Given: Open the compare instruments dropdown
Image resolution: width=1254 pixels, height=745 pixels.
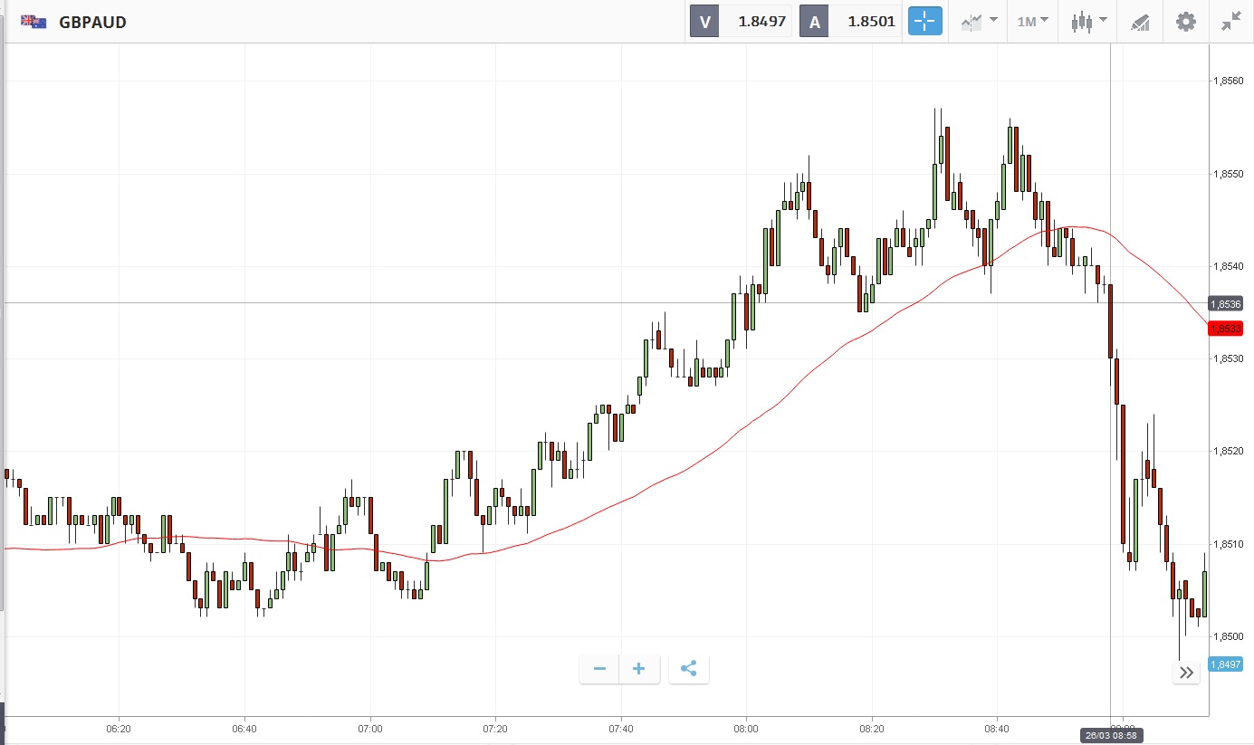Looking at the screenshot, I should [979, 22].
